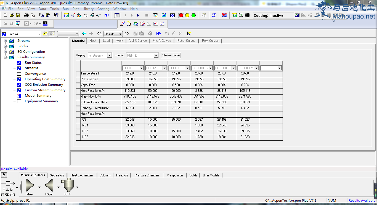Open Print Preview from the toolbar

point(33,15)
